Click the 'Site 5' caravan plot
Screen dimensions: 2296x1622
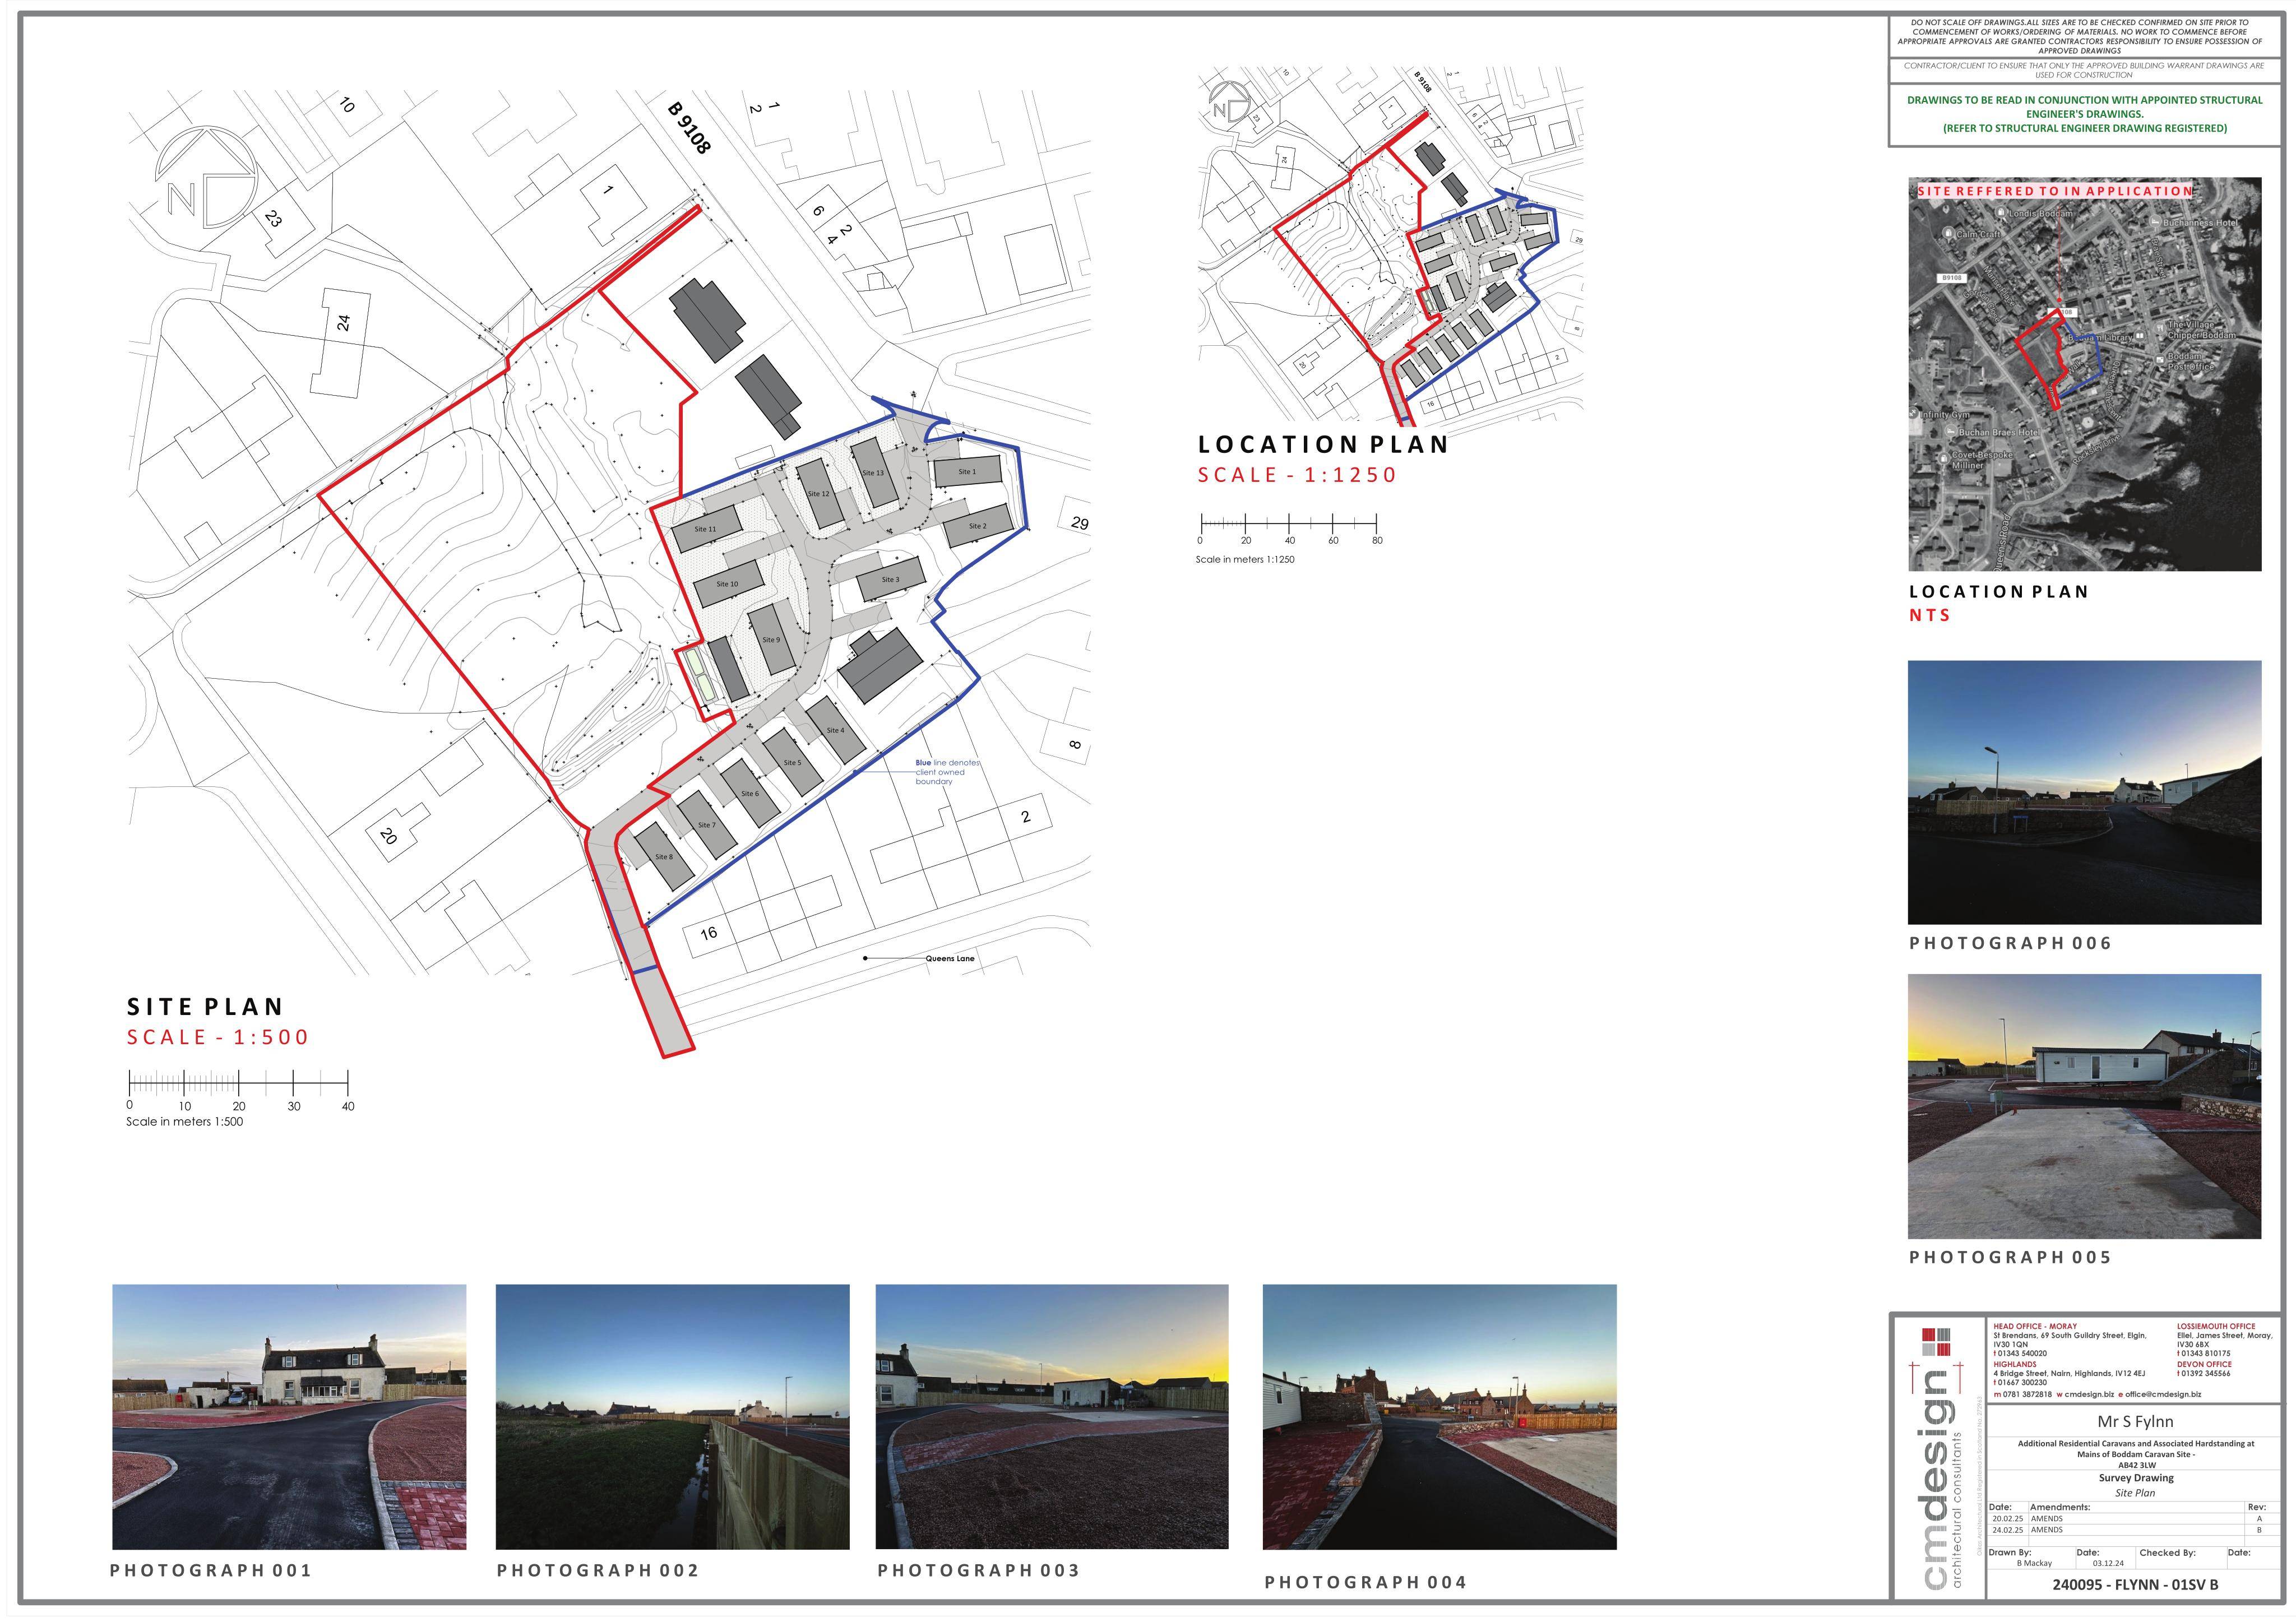[x=792, y=763]
